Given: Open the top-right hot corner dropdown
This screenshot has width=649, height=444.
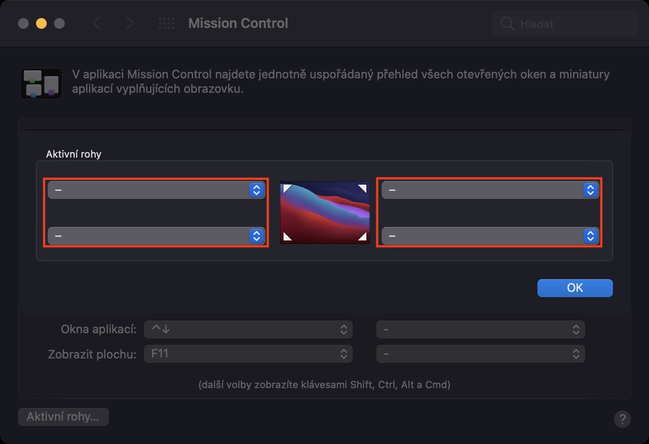Looking at the screenshot, I should [x=490, y=190].
